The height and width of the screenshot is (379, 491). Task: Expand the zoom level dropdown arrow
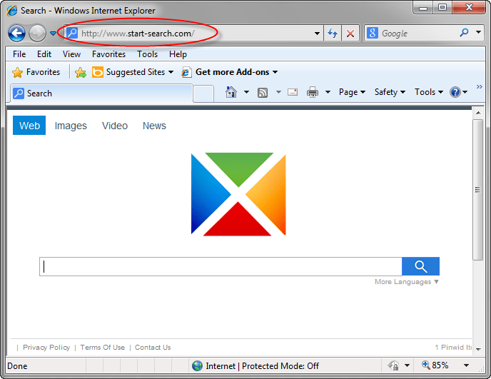(x=466, y=365)
